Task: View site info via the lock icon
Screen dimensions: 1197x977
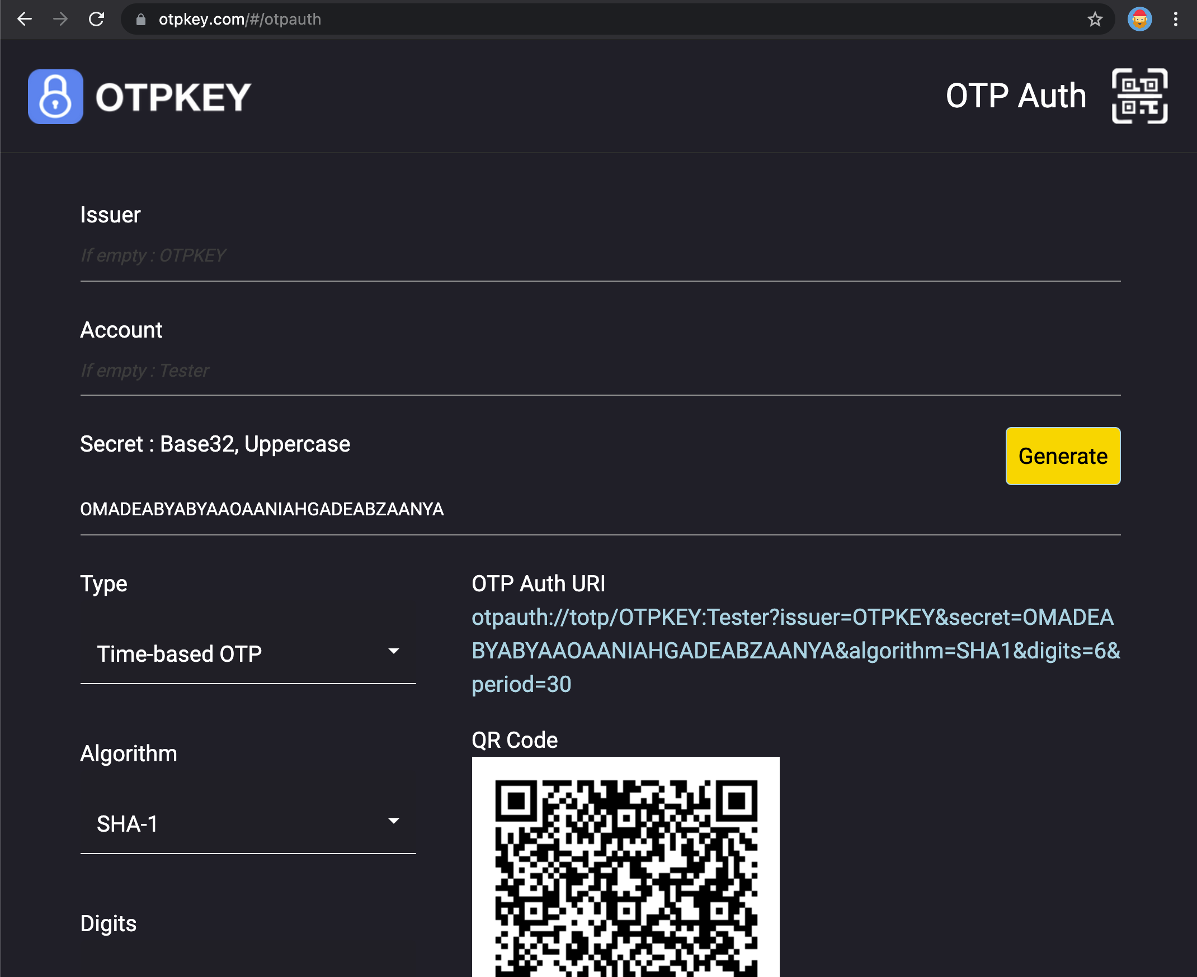Action: pyautogui.click(x=141, y=20)
